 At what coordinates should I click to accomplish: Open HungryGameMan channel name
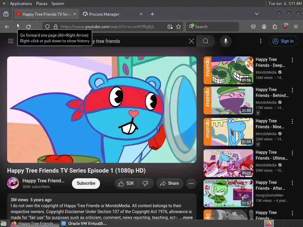[x=269, y=195]
